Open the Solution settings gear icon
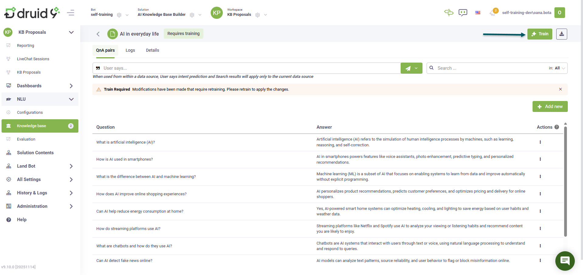Viewport: 583px width, 275px height. tap(192, 15)
